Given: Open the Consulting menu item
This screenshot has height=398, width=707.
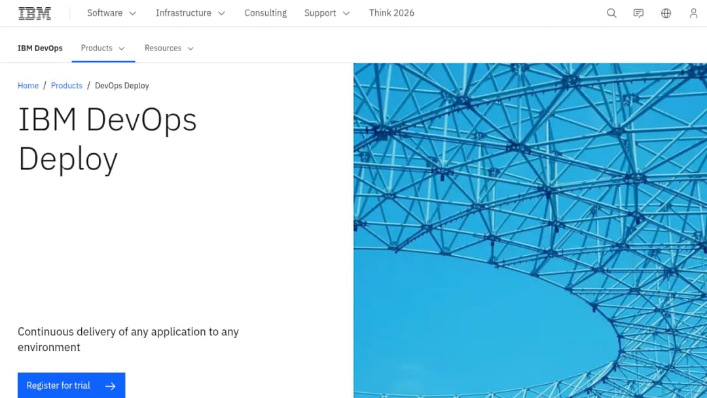Looking at the screenshot, I should [266, 13].
